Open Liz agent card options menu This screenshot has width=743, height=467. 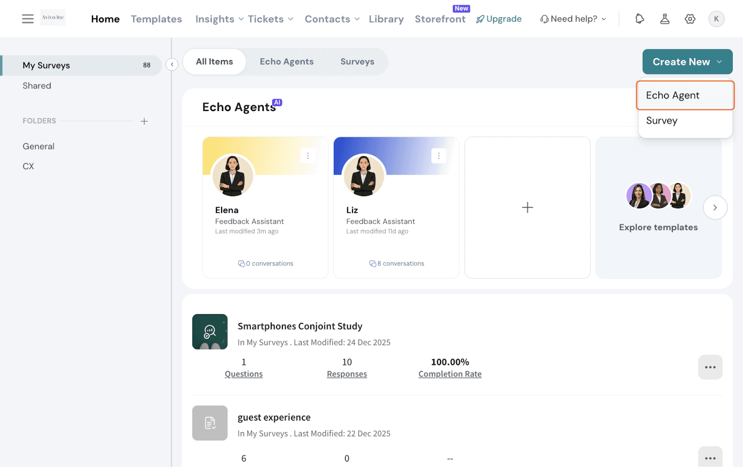coord(438,156)
